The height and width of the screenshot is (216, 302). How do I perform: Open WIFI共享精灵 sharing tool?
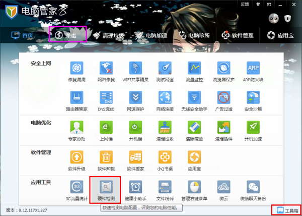pyautogui.click(x=135, y=72)
